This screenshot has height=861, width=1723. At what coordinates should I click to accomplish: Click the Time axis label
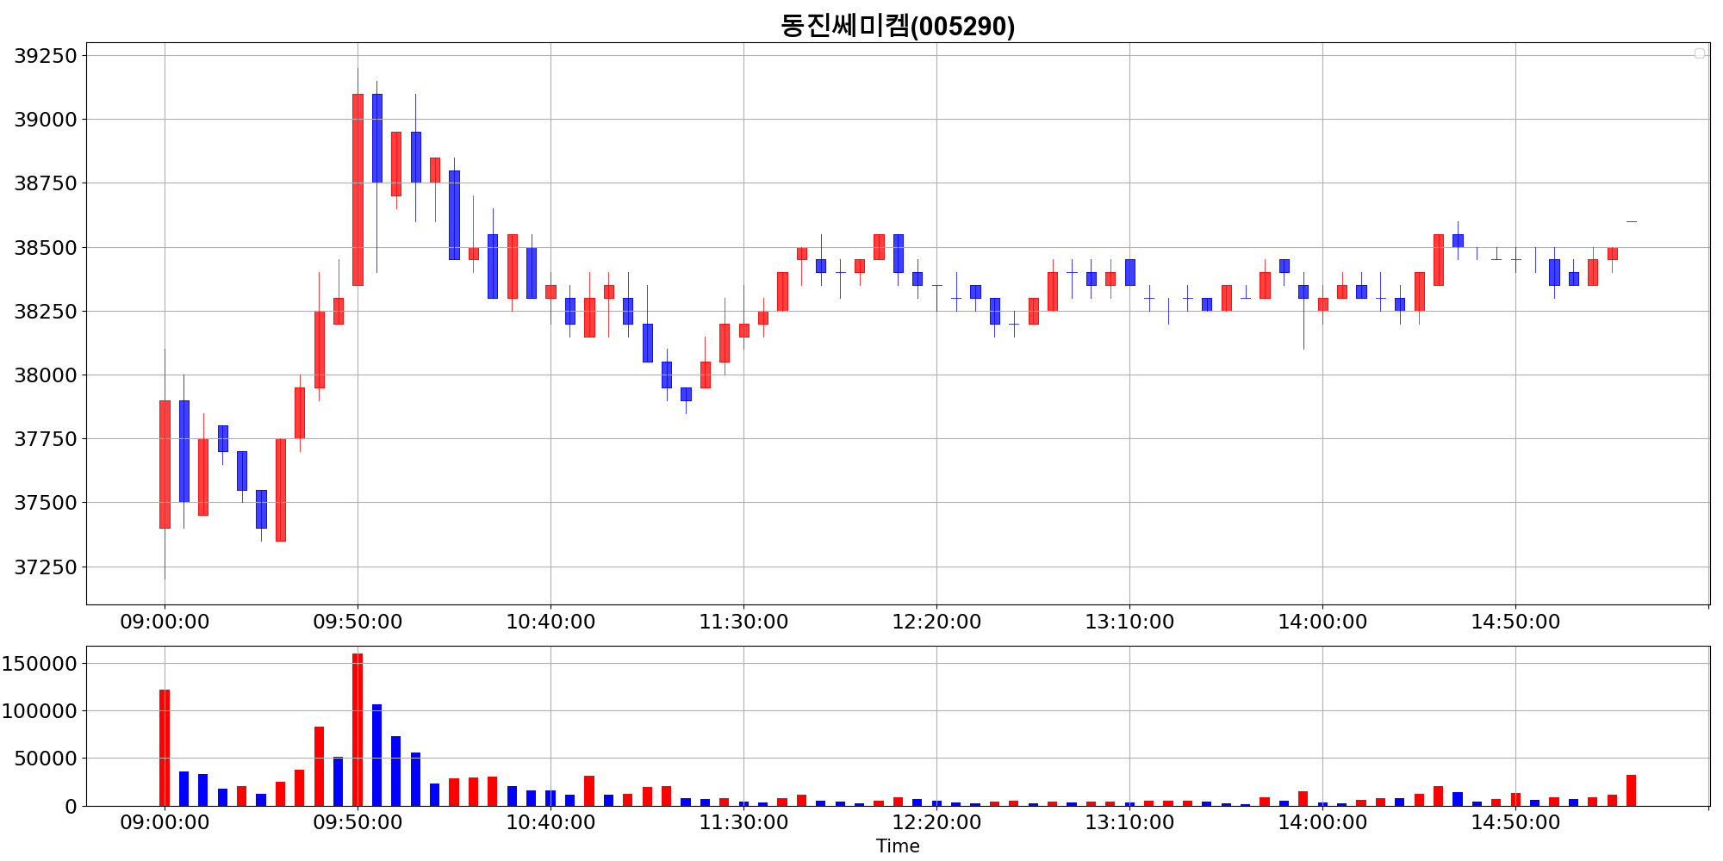click(x=898, y=846)
